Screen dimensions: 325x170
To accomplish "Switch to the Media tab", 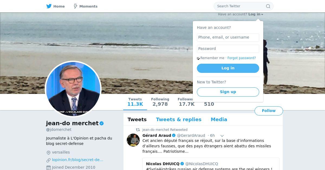I will click(219, 120).
